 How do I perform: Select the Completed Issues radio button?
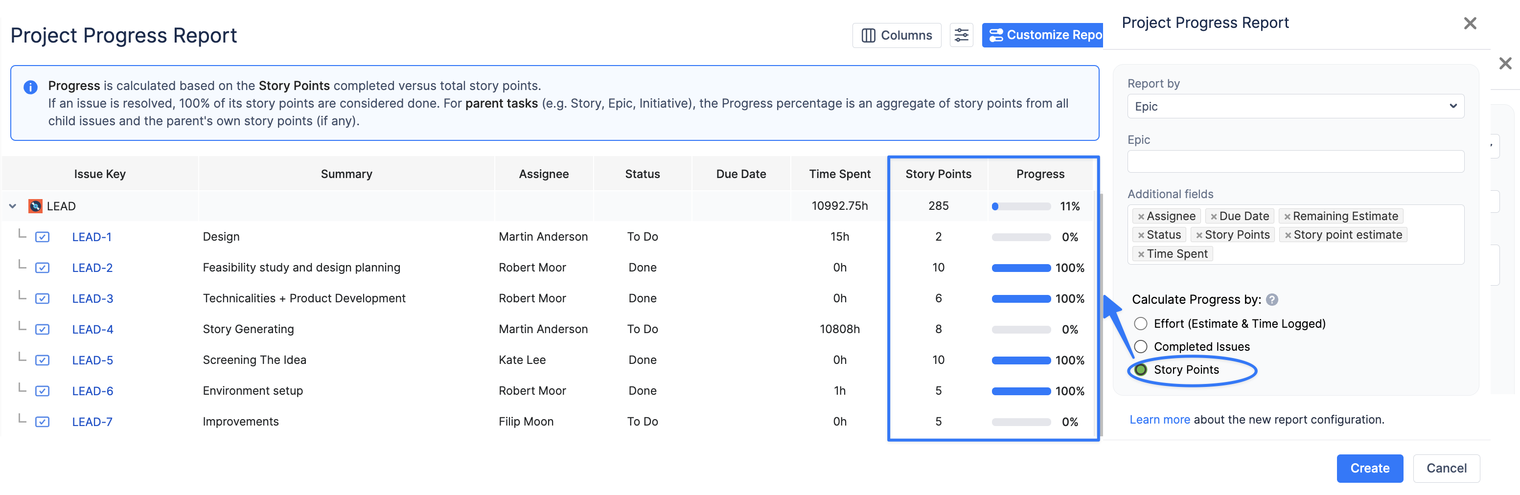1141,347
